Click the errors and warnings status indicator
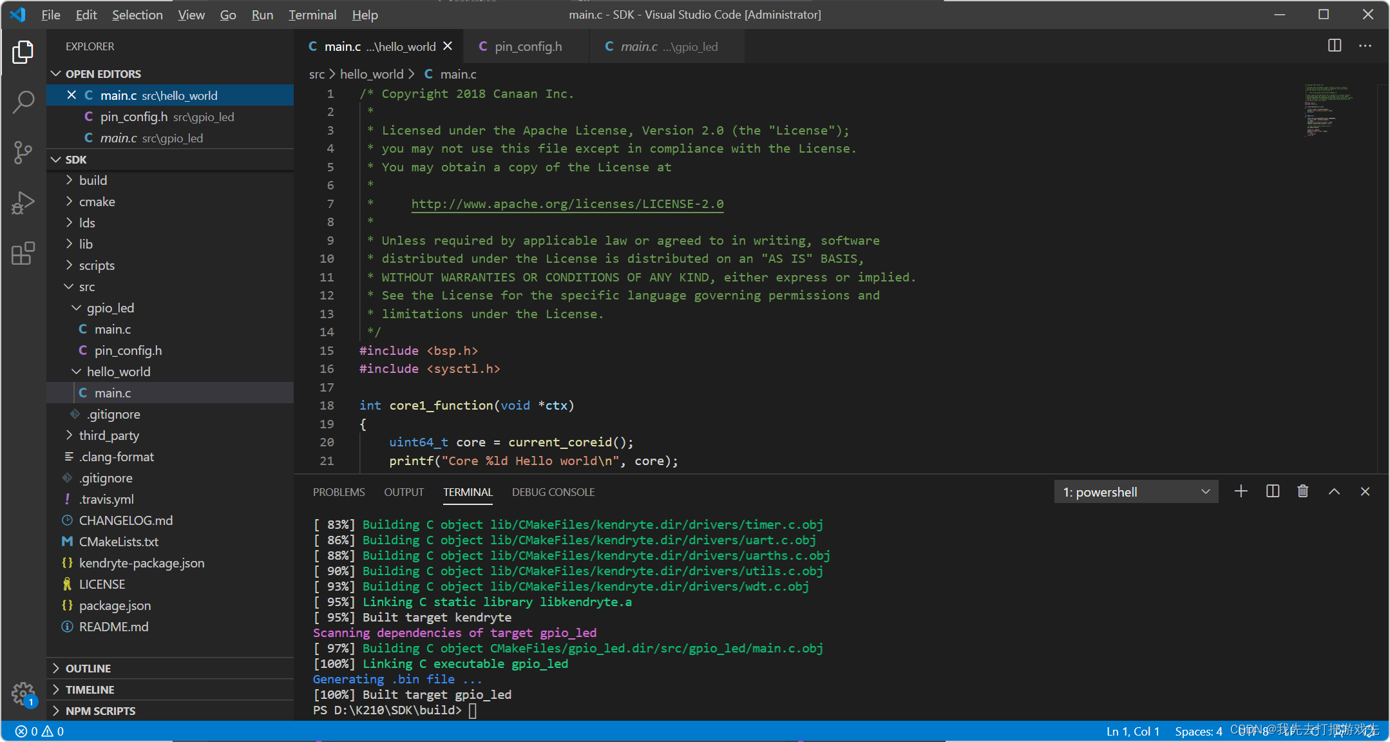 point(40,731)
